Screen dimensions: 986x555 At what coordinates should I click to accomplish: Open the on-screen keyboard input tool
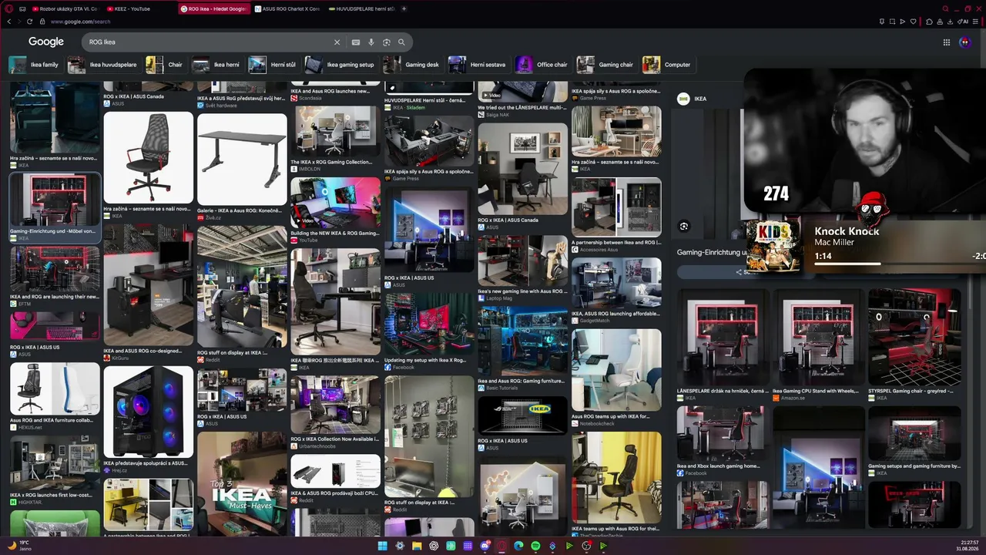(x=356, y=42)
